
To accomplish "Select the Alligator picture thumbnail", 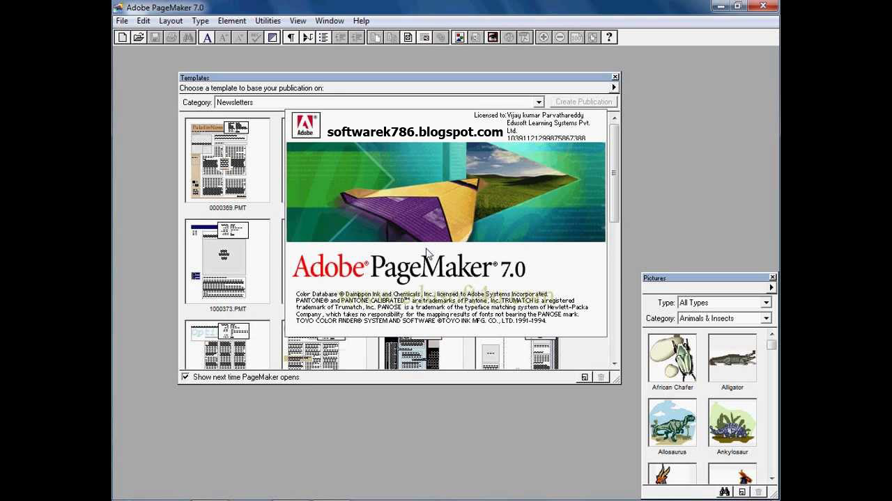I will (x=732, y=358).
